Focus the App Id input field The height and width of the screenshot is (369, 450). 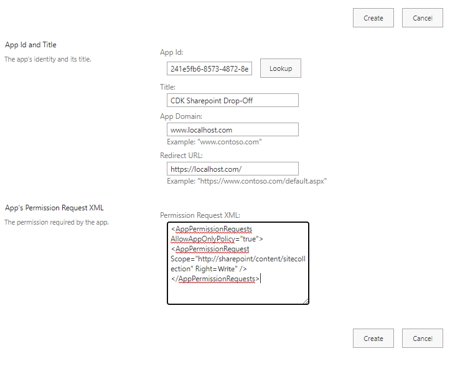coord(209,68)
